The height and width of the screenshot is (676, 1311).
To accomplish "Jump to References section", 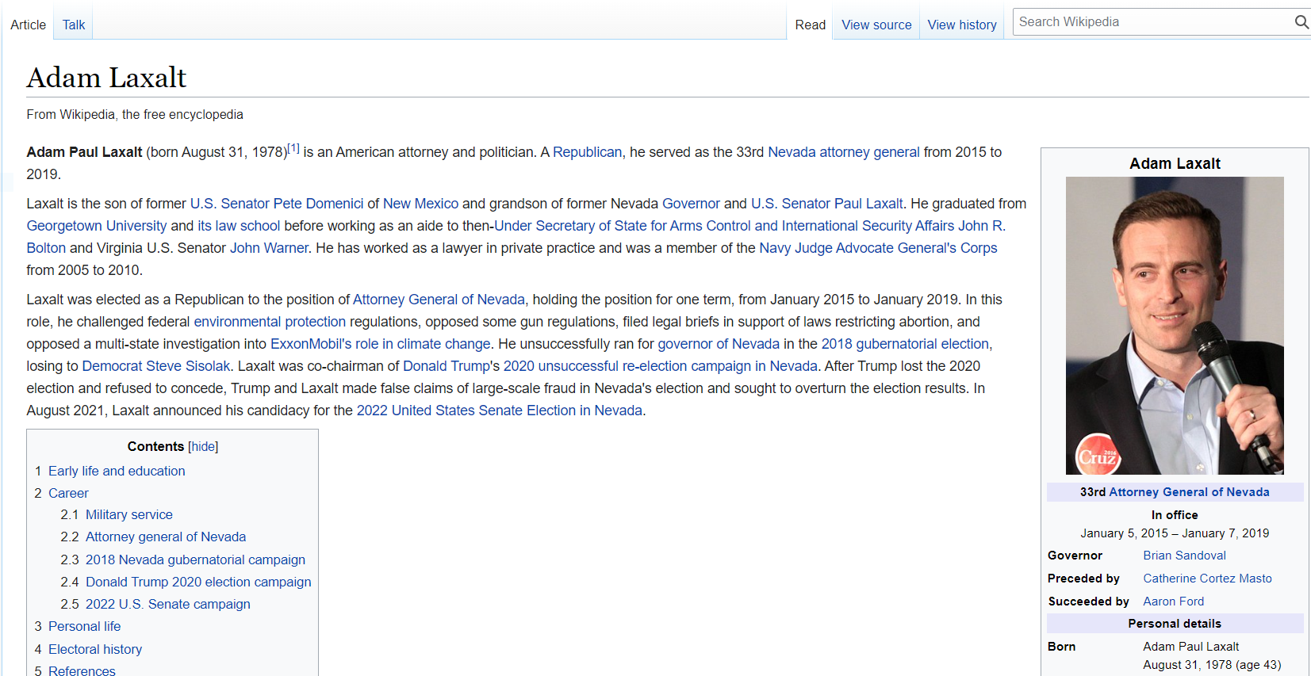I will 82,670.
